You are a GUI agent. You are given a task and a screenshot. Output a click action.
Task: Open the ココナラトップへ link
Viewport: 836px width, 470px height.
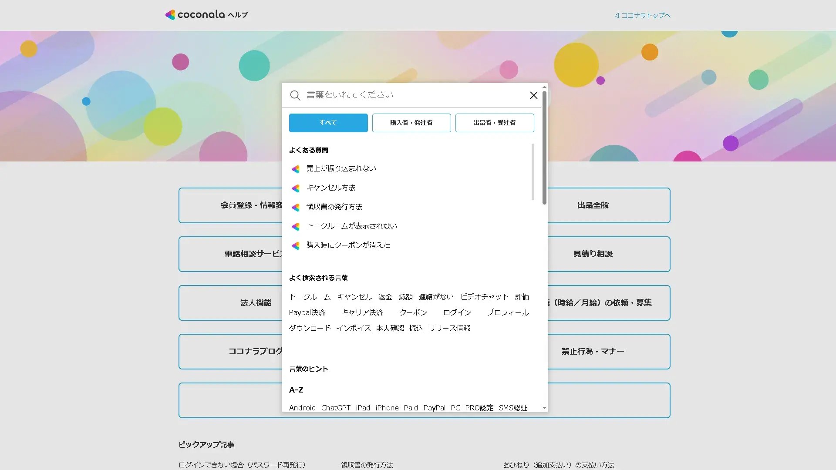(642, 15)
